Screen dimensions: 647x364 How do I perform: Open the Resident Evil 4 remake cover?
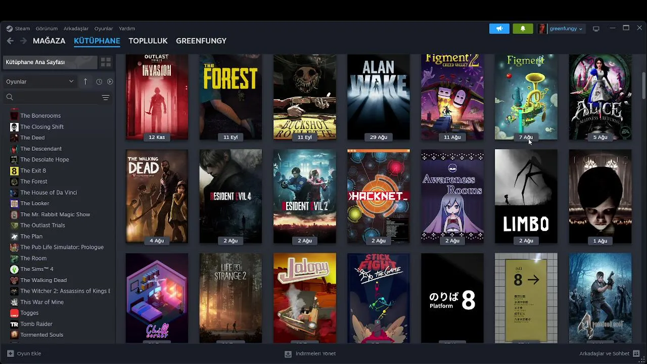[230, 196]
